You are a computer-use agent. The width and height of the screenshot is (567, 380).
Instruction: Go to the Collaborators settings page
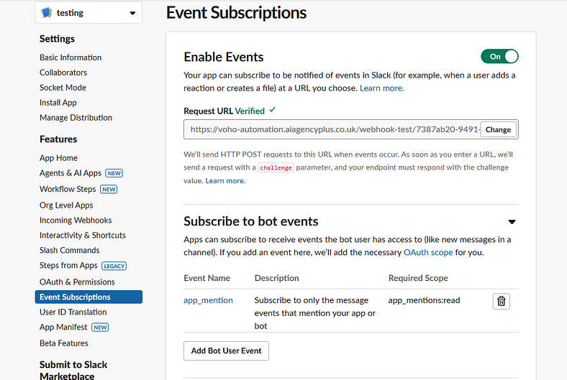click(x=63, y=73)
